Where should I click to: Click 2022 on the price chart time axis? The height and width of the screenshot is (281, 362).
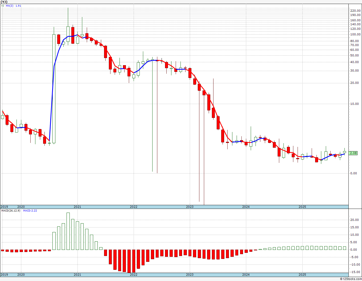click(133, 207)
